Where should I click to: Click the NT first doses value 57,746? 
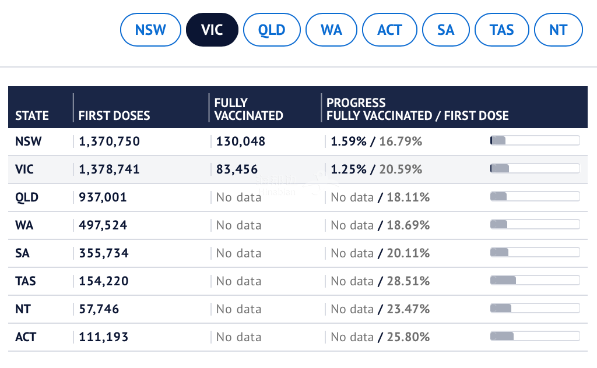tap(99, 309)
